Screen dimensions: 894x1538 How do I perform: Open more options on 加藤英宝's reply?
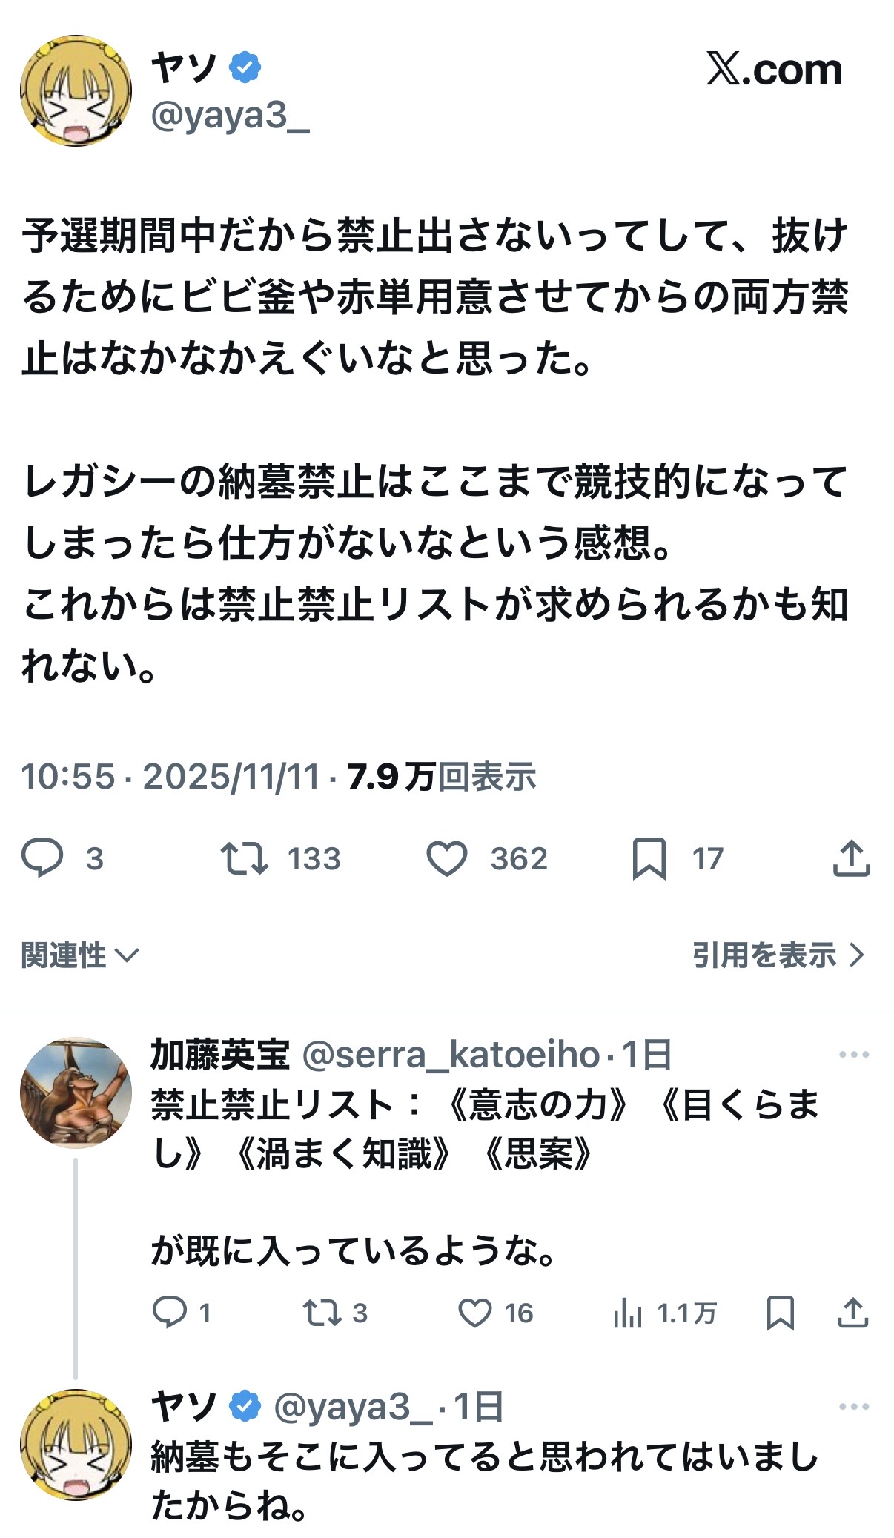click(853, 1055)
